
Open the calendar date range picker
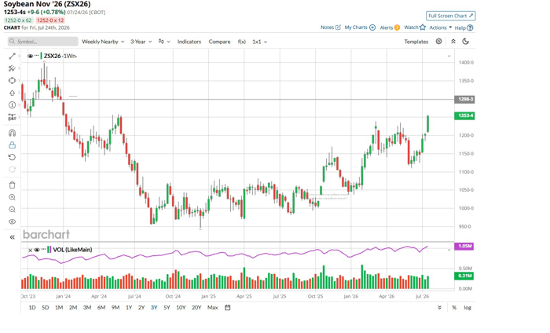228,307
